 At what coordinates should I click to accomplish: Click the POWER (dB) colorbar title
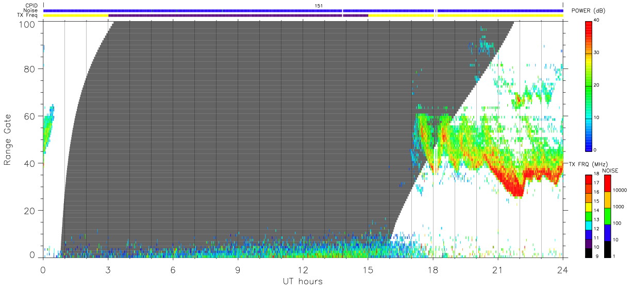point(589,11)
